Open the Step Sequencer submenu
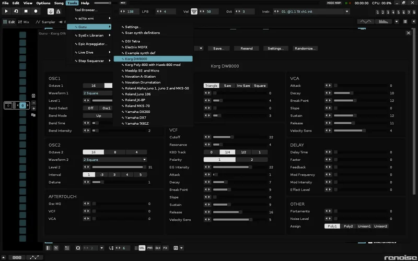This screenshot has width=418, height=261. [90, 61]
